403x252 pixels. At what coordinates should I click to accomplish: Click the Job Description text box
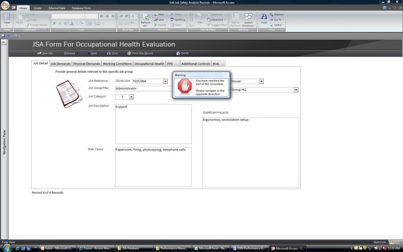point(153,124)
